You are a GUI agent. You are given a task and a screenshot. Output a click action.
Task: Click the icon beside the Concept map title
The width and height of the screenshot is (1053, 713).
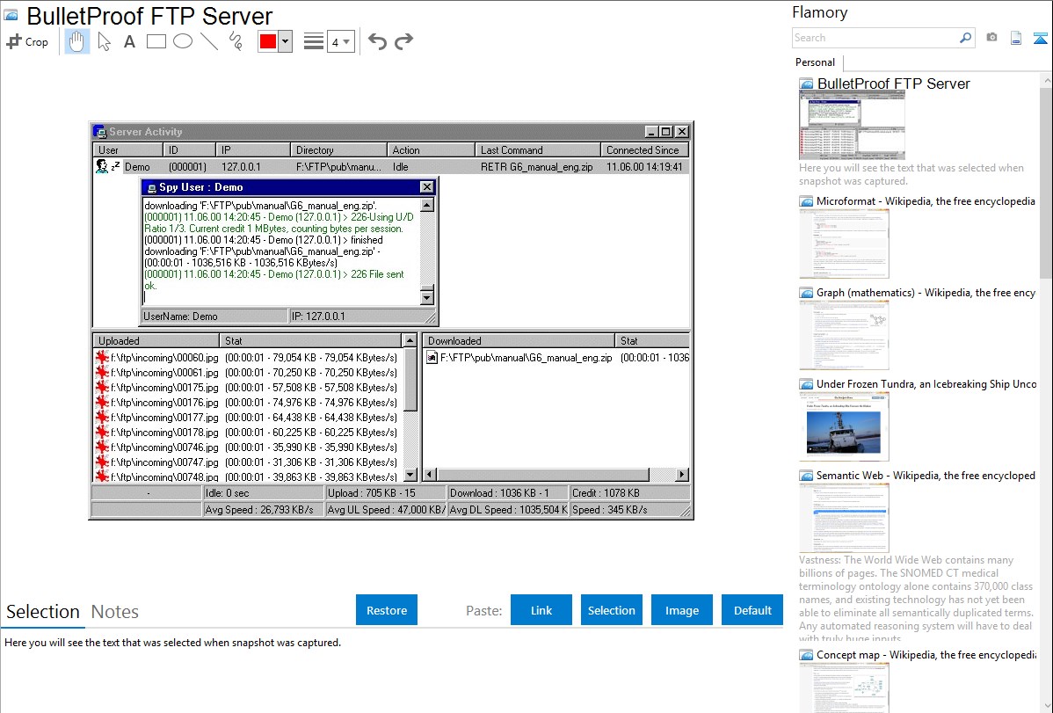806,655
